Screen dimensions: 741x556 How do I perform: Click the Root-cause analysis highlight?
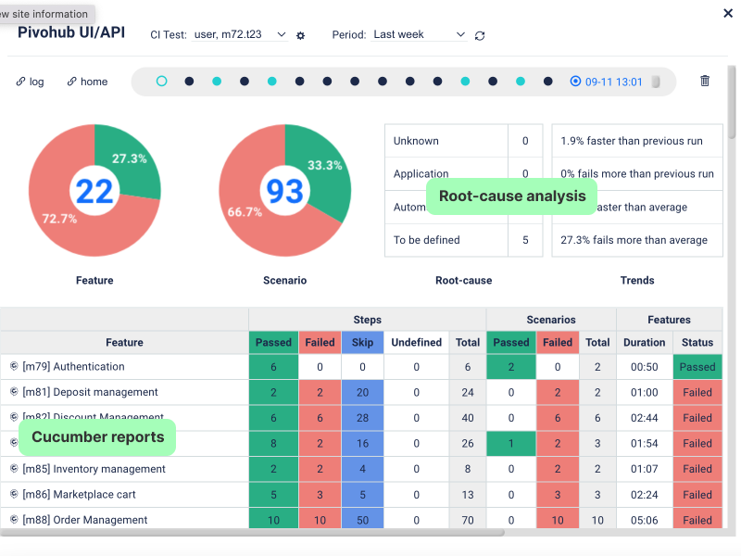click(511, 196)
